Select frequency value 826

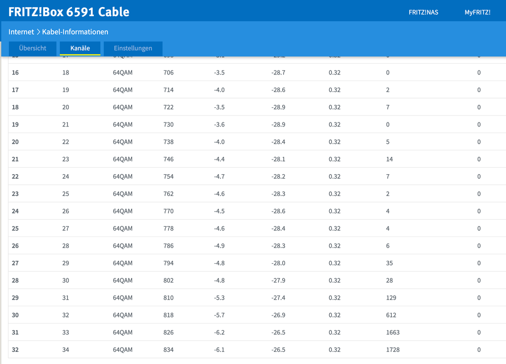(169, 333)
